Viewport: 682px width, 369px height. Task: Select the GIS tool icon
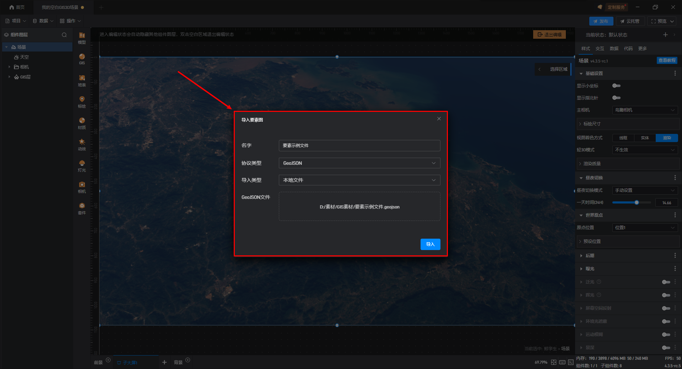(x=82, y=59)
